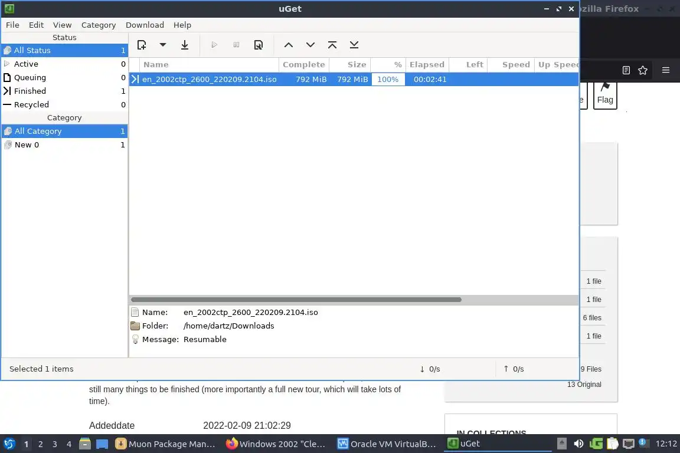Select the New 0 category

point(64,145)
